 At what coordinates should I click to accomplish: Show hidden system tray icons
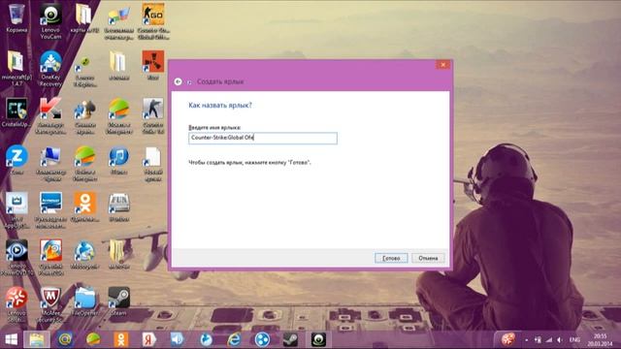(526, 340)
